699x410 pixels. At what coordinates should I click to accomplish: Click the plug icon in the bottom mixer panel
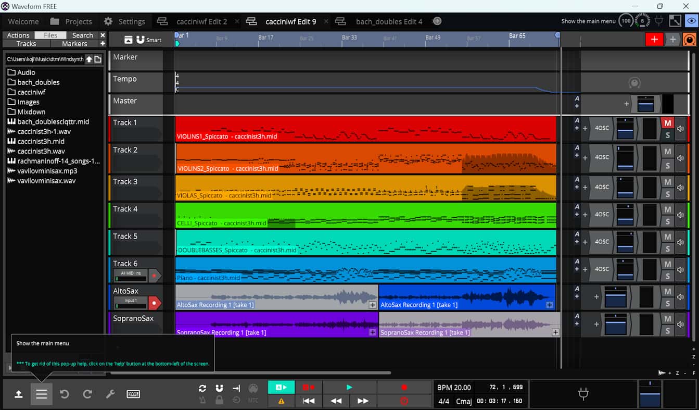coord(583,394)
